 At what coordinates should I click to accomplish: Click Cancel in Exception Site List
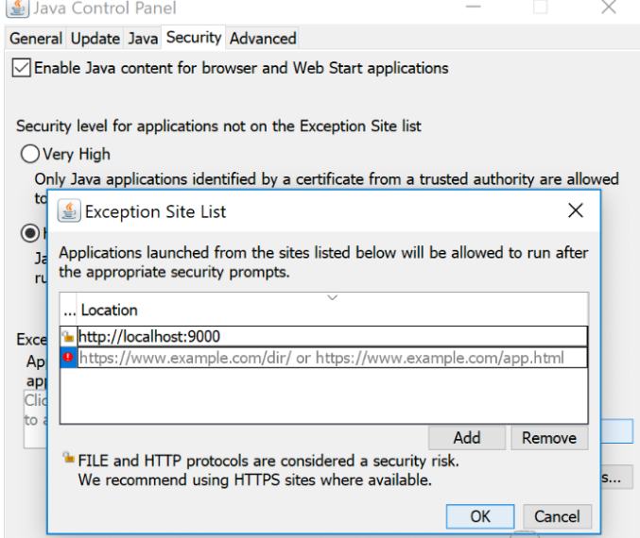pos(557,516)
